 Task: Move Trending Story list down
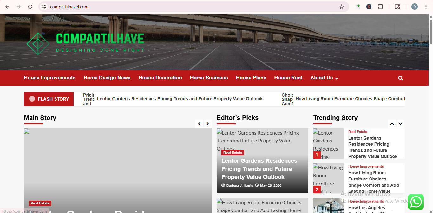point(400,124)
